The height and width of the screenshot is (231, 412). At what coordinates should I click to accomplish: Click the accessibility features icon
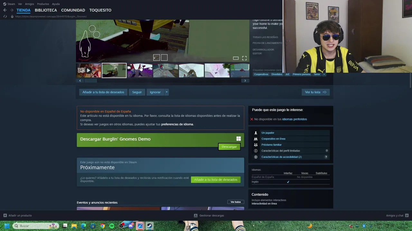pyautogui.click(x=256, y=157)
